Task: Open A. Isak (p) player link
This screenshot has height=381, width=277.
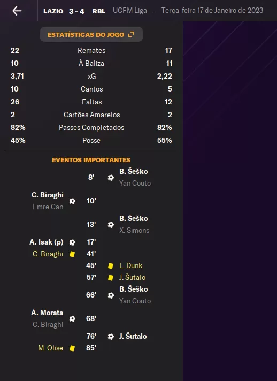Action: 47,242
